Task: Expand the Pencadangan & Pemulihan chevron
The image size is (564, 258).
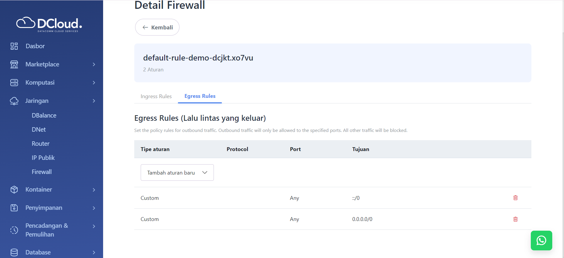Action: tap(94, 226)
